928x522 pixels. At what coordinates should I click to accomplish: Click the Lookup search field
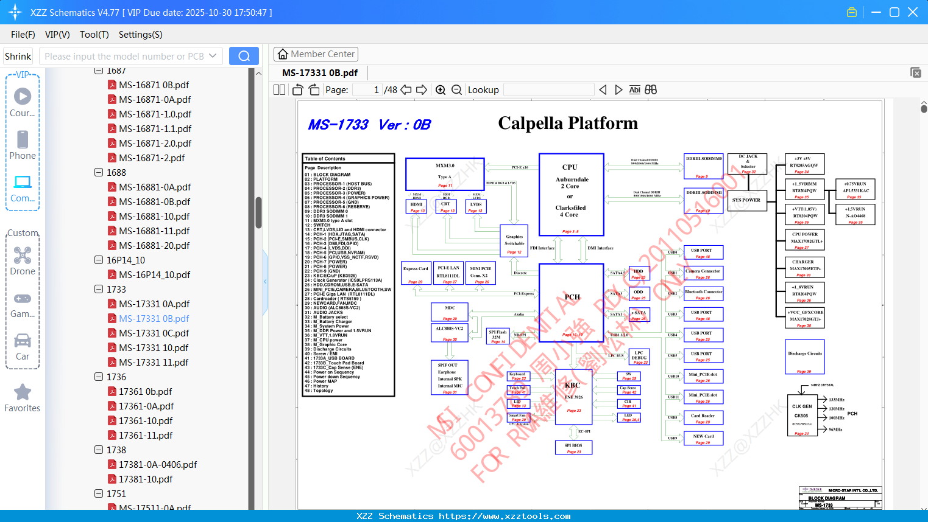pos(548,89)
